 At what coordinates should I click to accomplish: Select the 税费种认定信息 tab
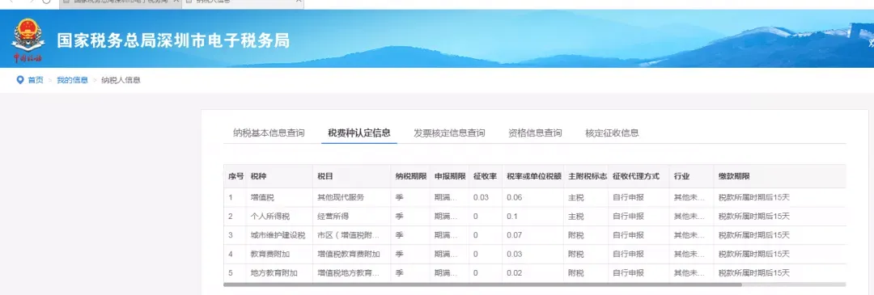(x=359, y=133)
